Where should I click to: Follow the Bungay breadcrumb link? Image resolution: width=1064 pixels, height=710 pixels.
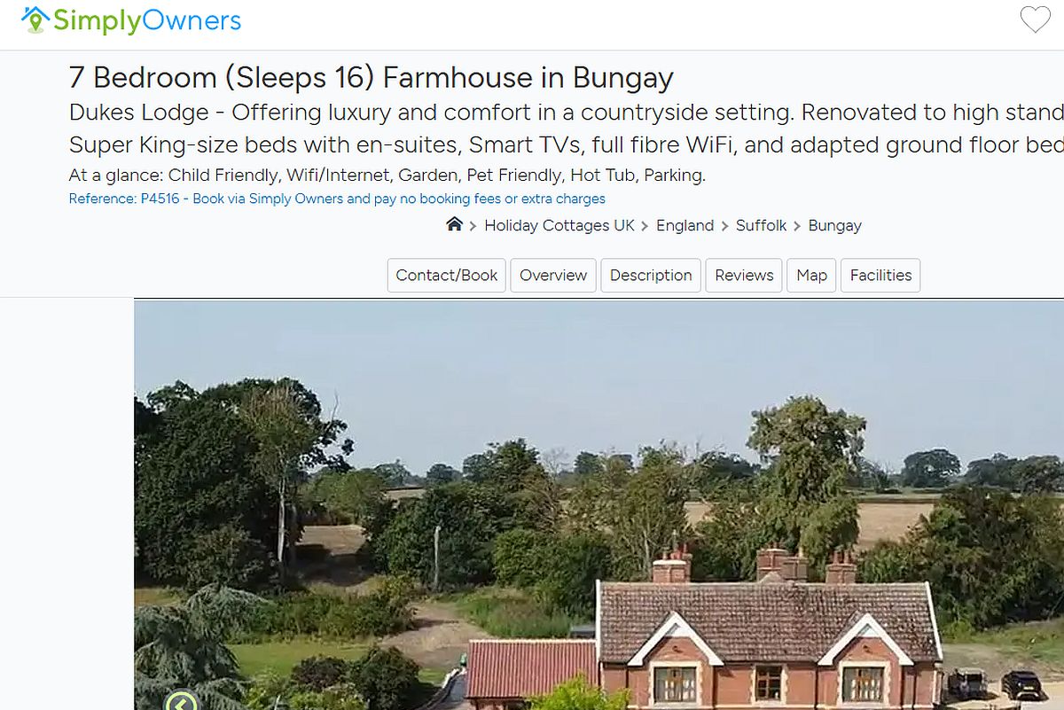click(x=834, y=225)
